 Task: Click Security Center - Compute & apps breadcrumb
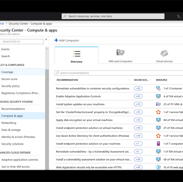click(30, 24)
